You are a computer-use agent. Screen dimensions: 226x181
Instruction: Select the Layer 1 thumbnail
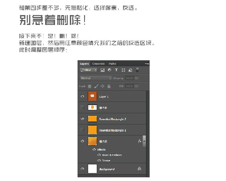92,96
